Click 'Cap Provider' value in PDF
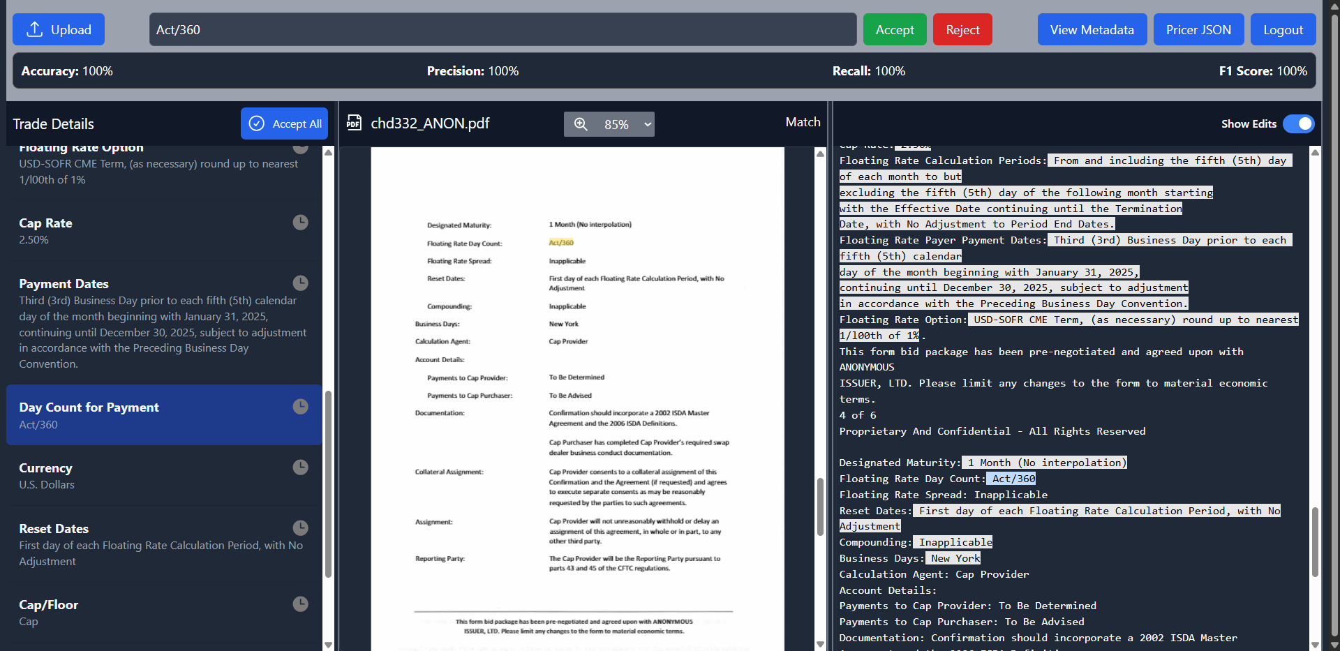The height and width of the screenshot is (651, 1340). coord(568,342)
